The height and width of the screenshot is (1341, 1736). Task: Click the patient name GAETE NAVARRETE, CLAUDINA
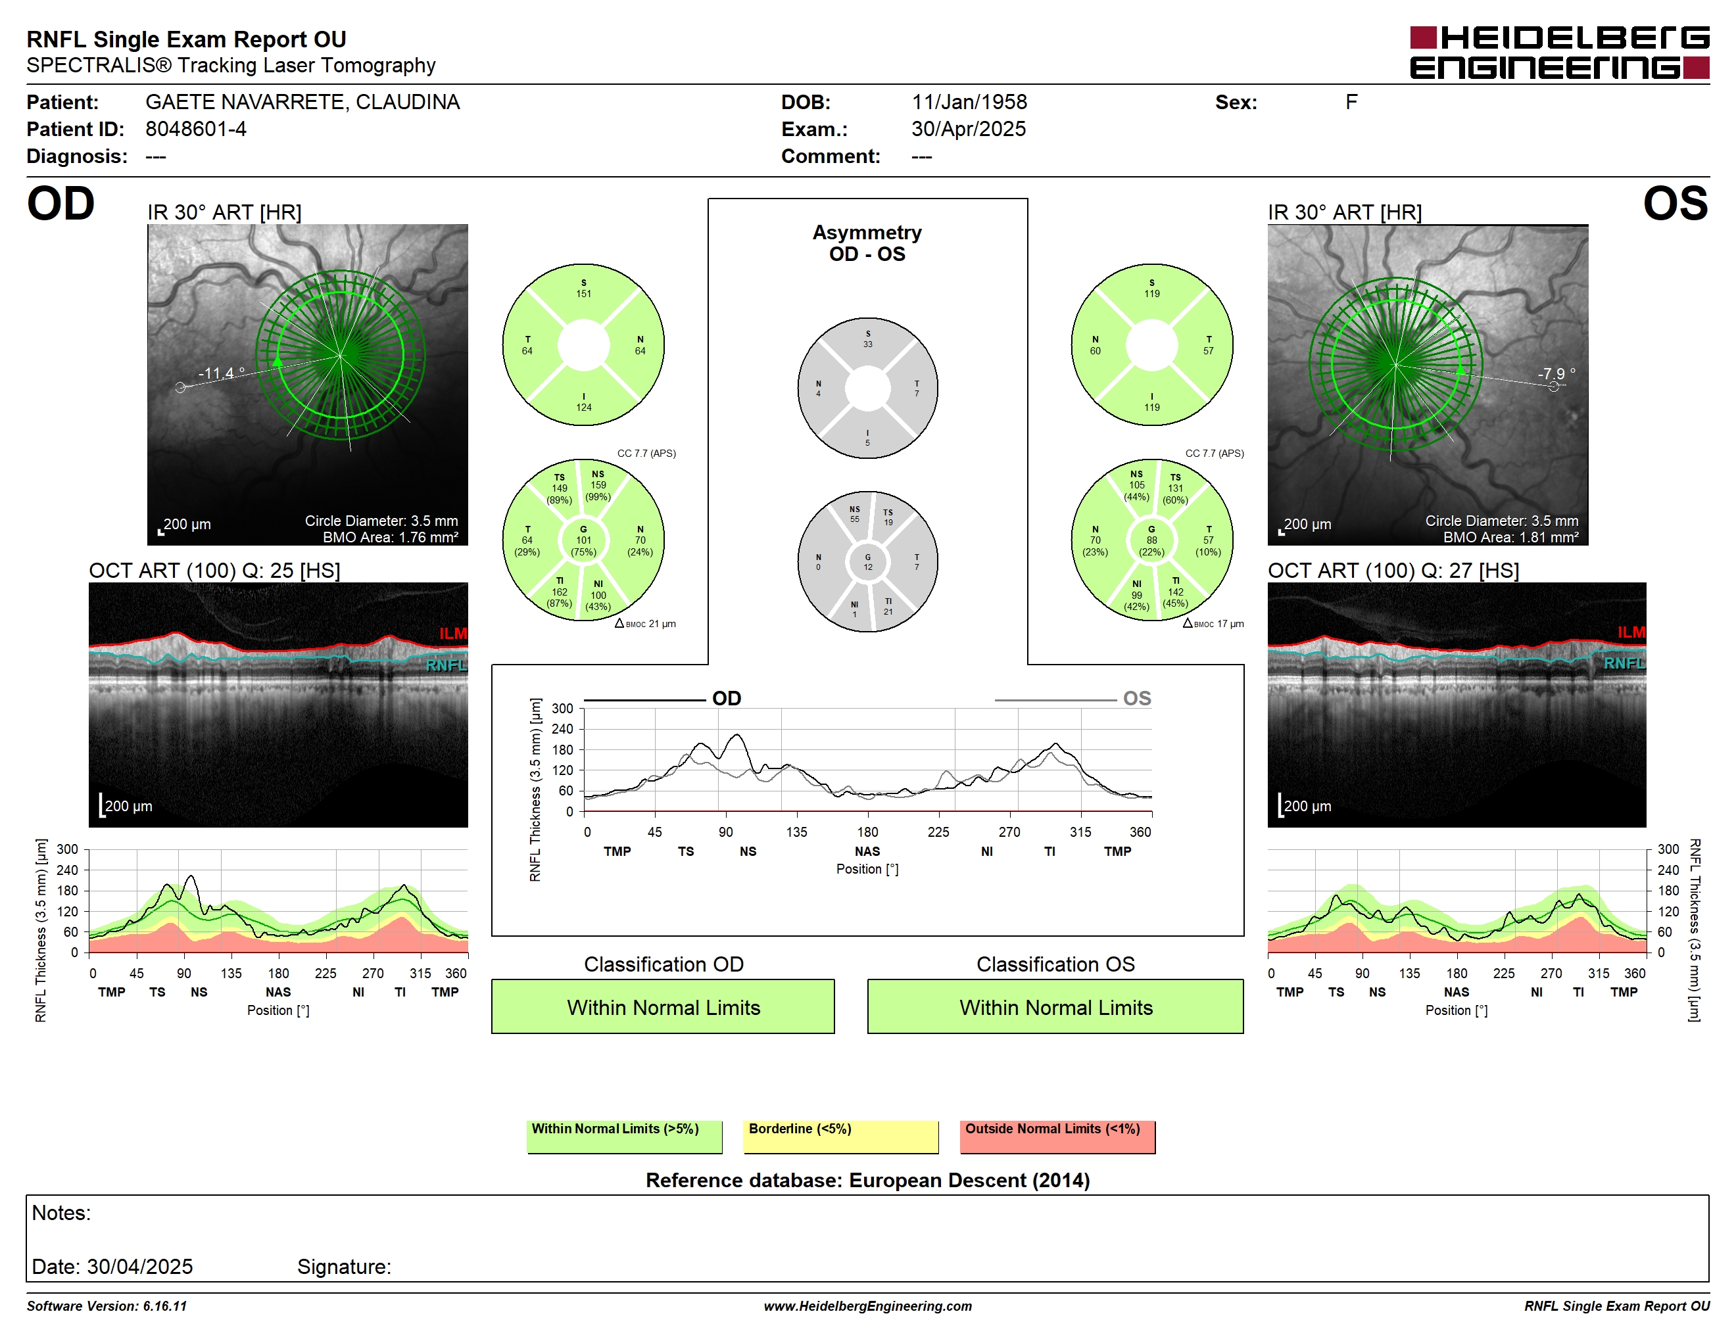pos(302,103)
